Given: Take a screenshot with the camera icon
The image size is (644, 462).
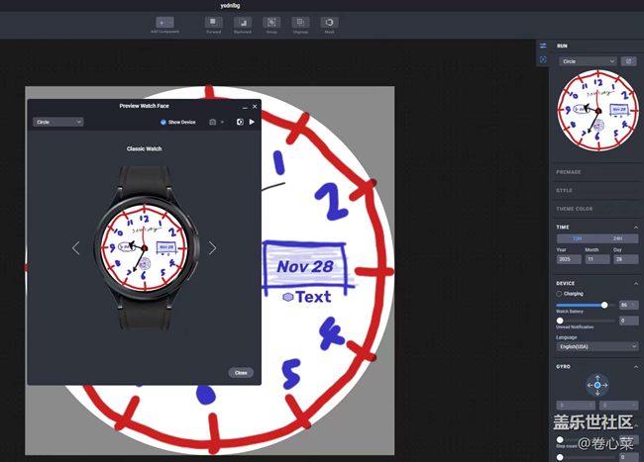Looking at the screenshot, I should tap(211, 122).
